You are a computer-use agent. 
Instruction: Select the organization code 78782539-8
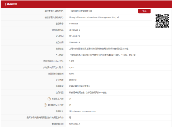coord(74,30)
